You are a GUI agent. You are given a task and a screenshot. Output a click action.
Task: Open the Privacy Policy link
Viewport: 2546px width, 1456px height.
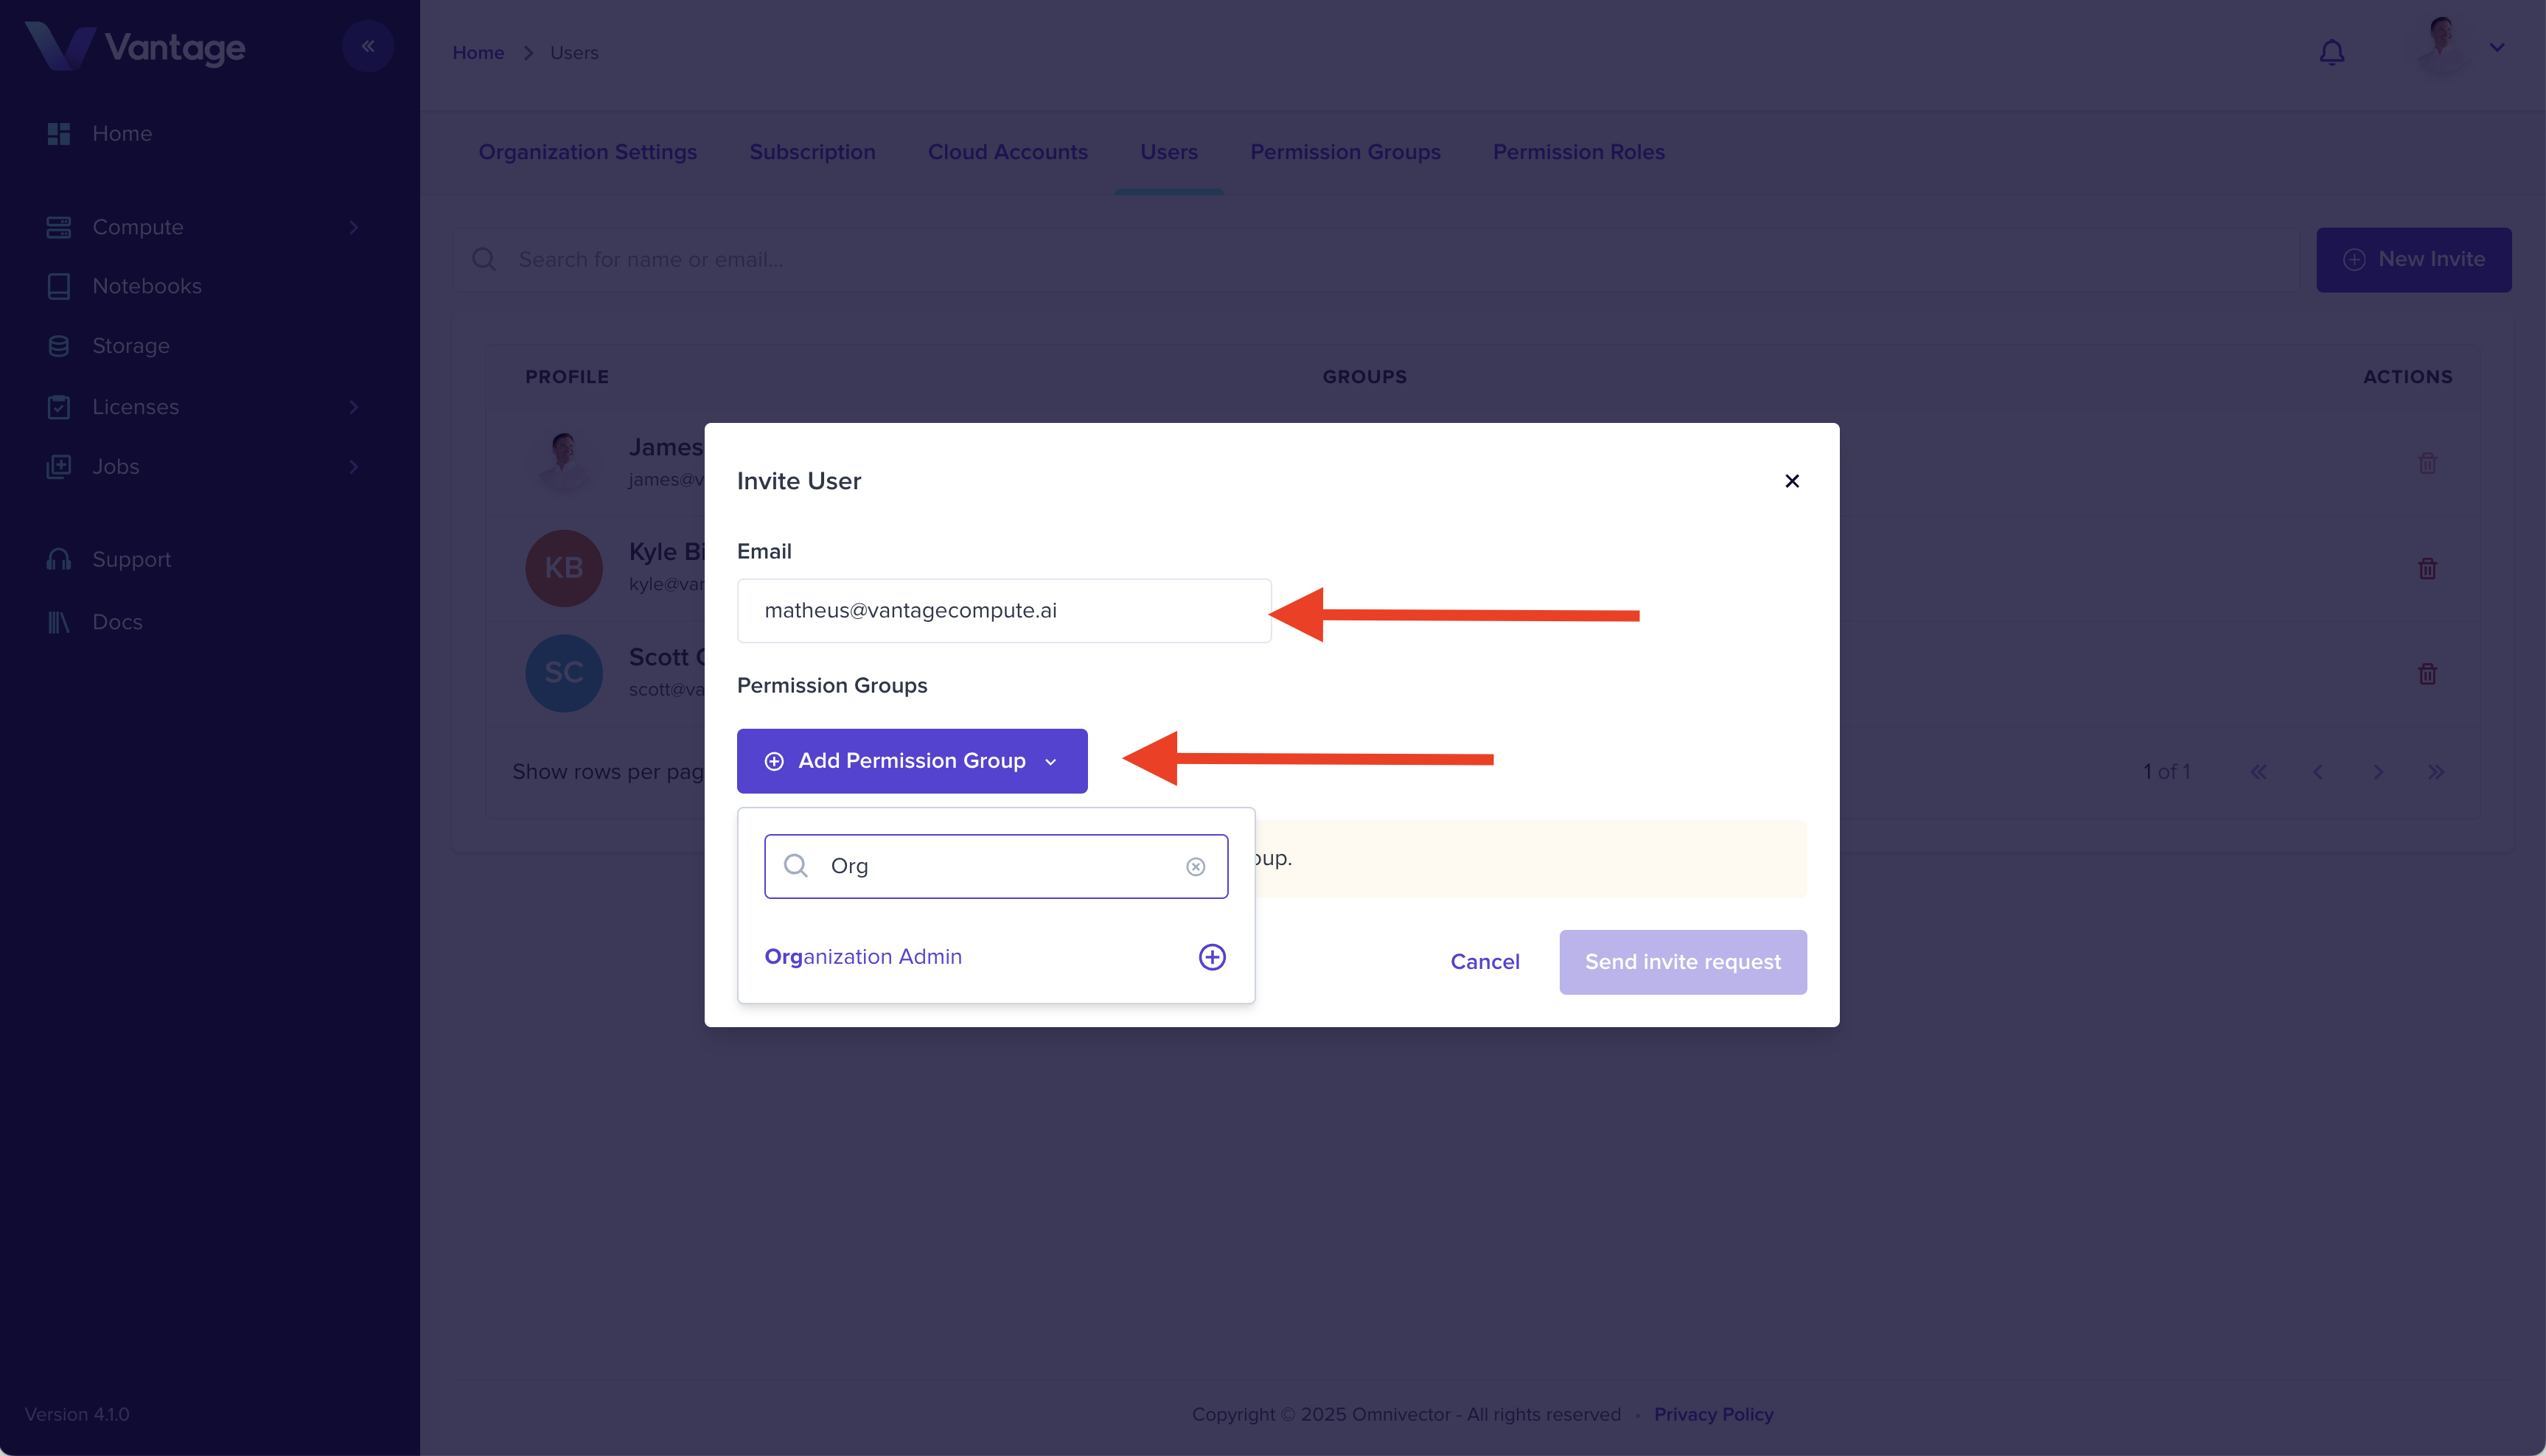click(x=1712, y=1414)
